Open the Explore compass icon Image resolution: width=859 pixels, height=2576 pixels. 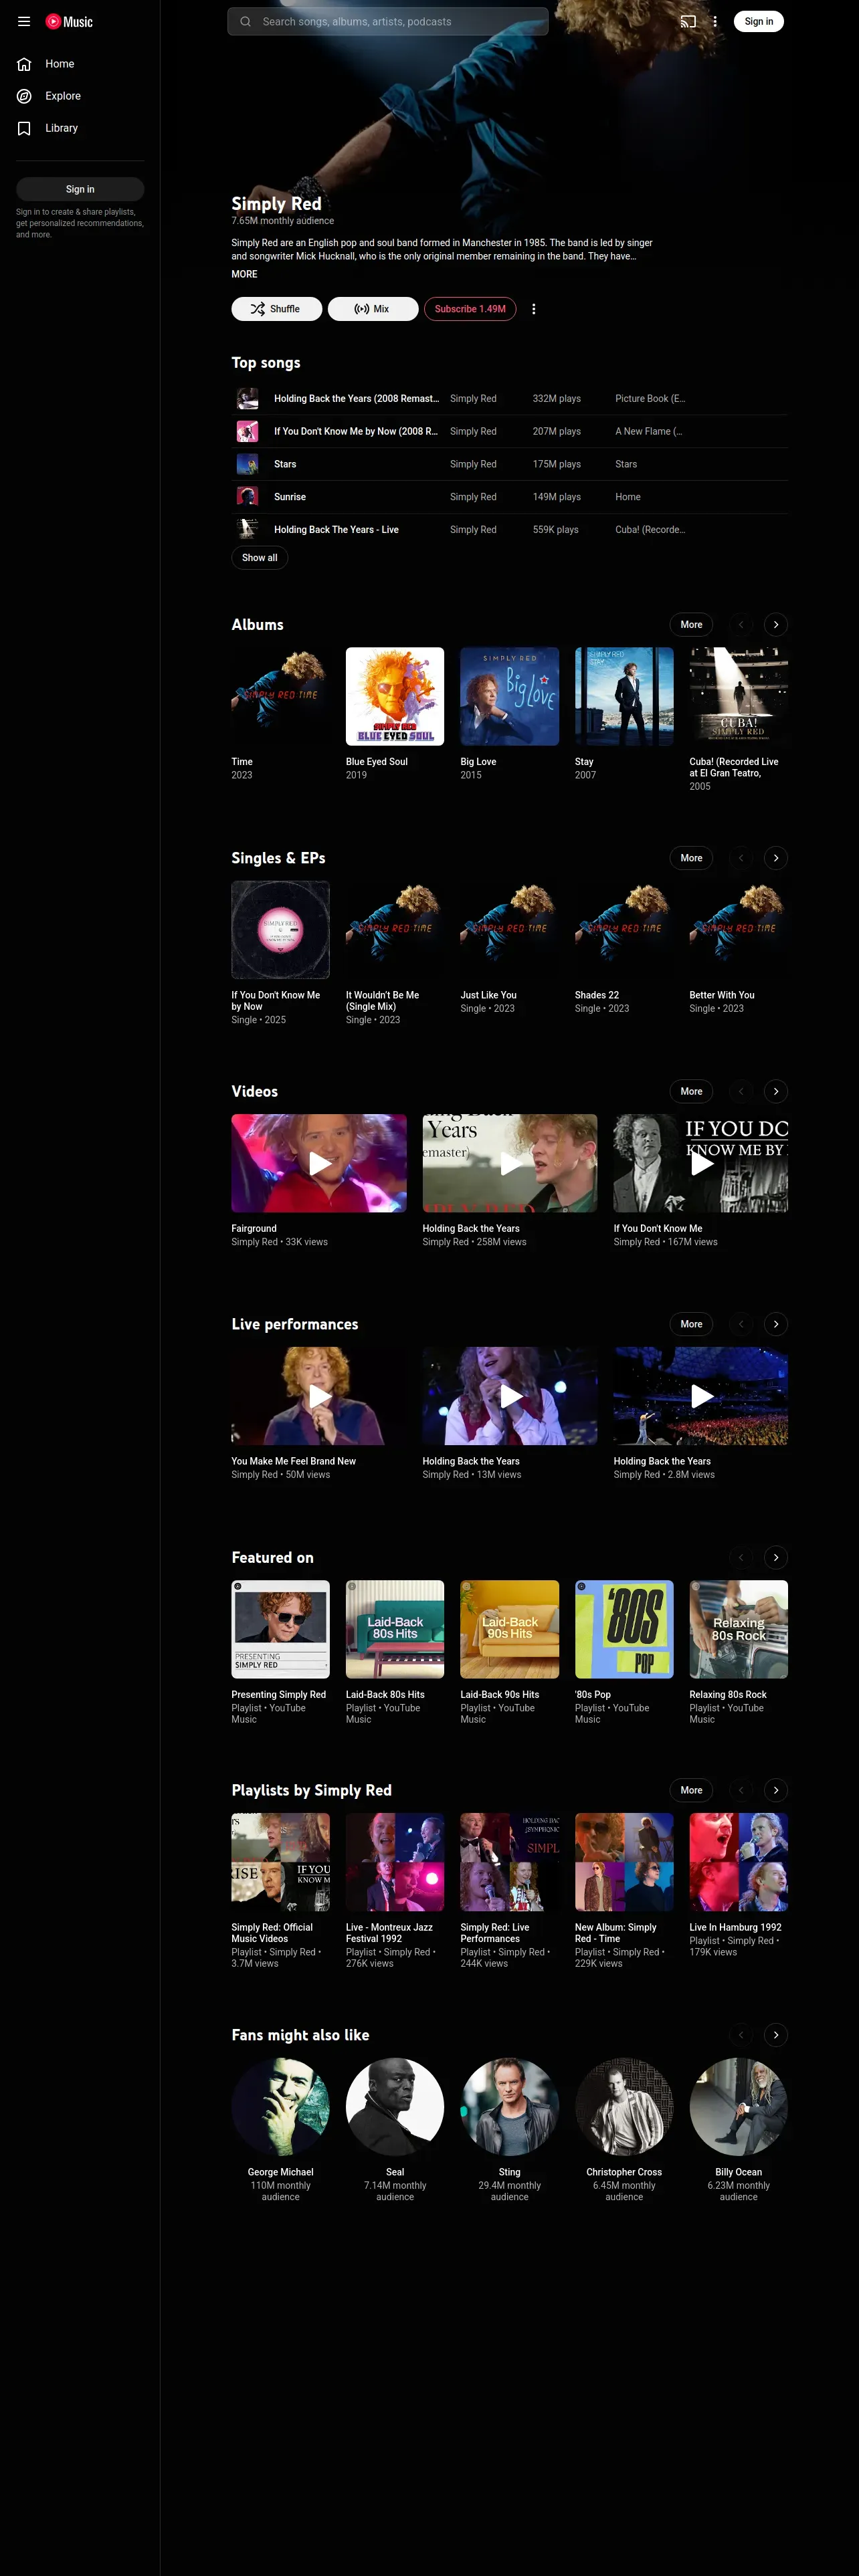coord(24,96)
